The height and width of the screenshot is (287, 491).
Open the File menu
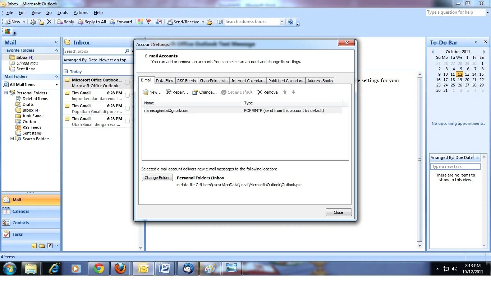pyautogui.click(x=10, y=13)
